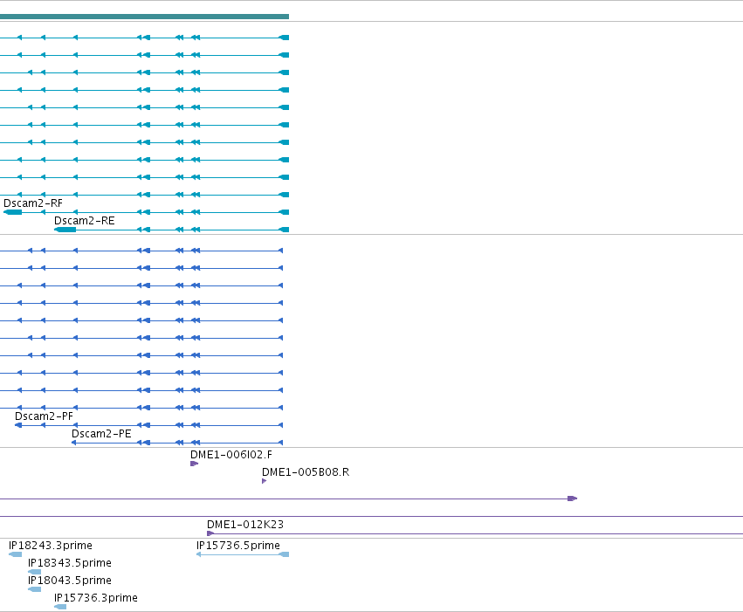Click the thick UTR block of Dscam2-RE
The image size is (743, 612).
tap(65, 230)
